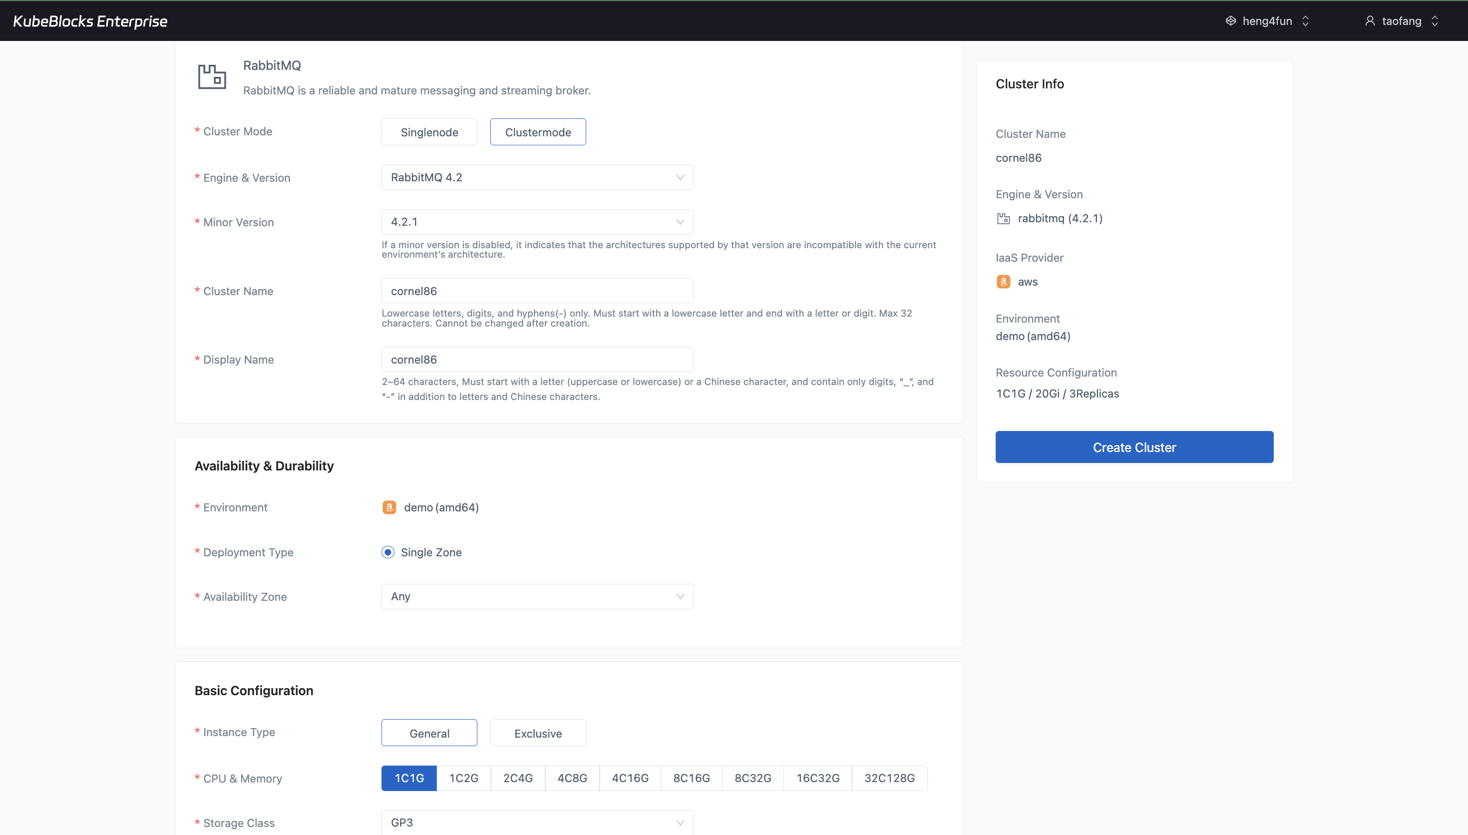1468x835 pixels.
Task: Pick the 16C32G CPU & Memory option
Action: click(x=818, y=778)
